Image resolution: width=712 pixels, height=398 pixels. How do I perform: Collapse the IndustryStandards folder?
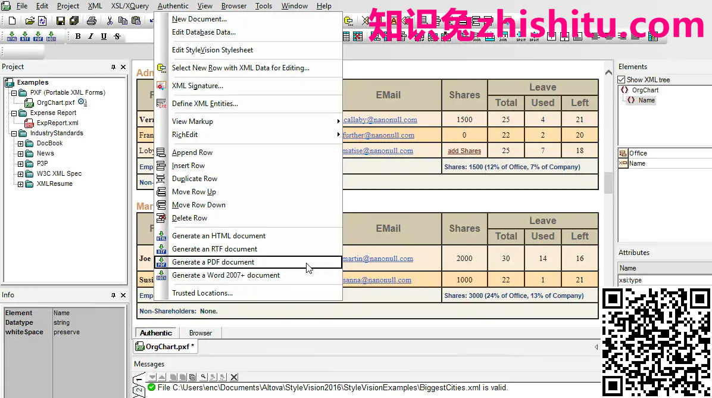point(14,133)
